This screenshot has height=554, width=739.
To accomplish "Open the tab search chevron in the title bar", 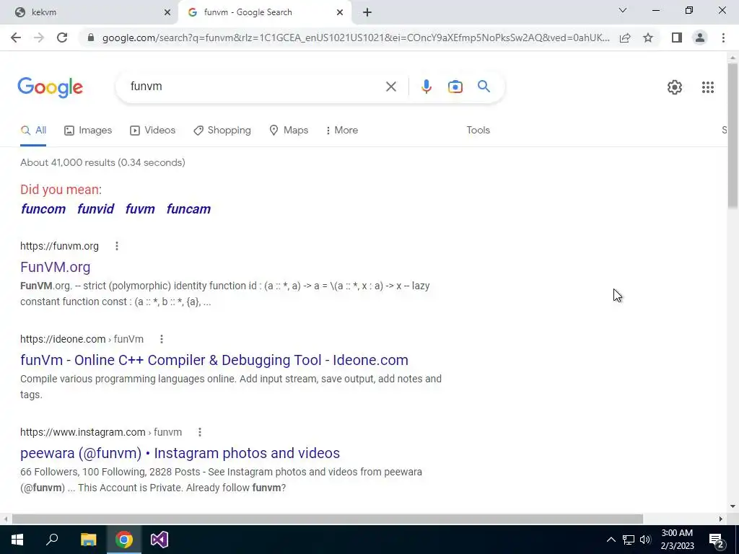I will point(622,10).
